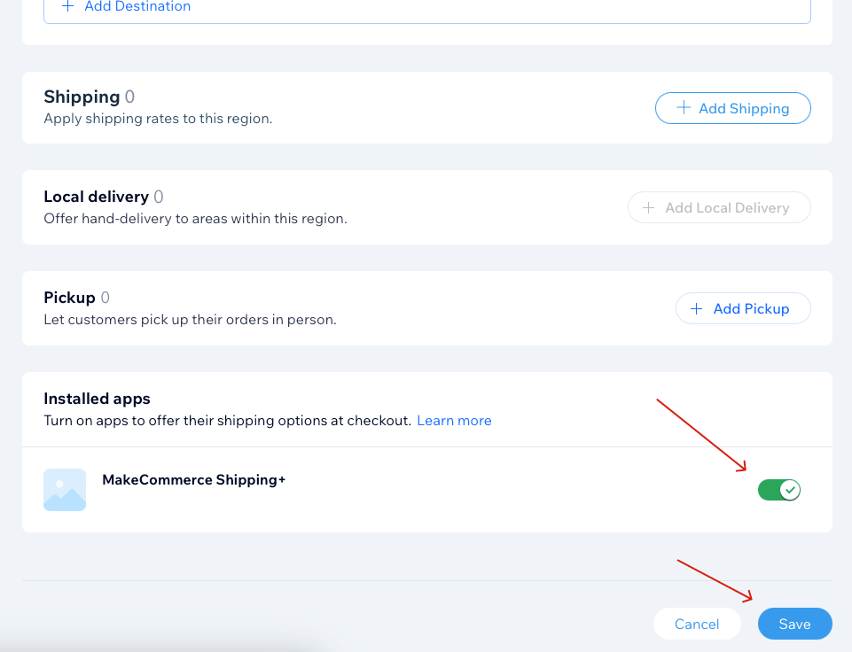The image size is (852, 652).
Task: Save the shipping region settings
Action: (794, 624)
